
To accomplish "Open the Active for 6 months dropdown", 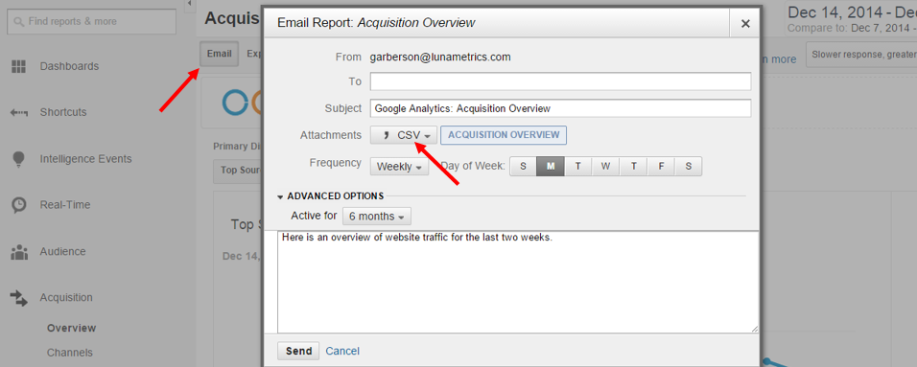I will point(377,217).
